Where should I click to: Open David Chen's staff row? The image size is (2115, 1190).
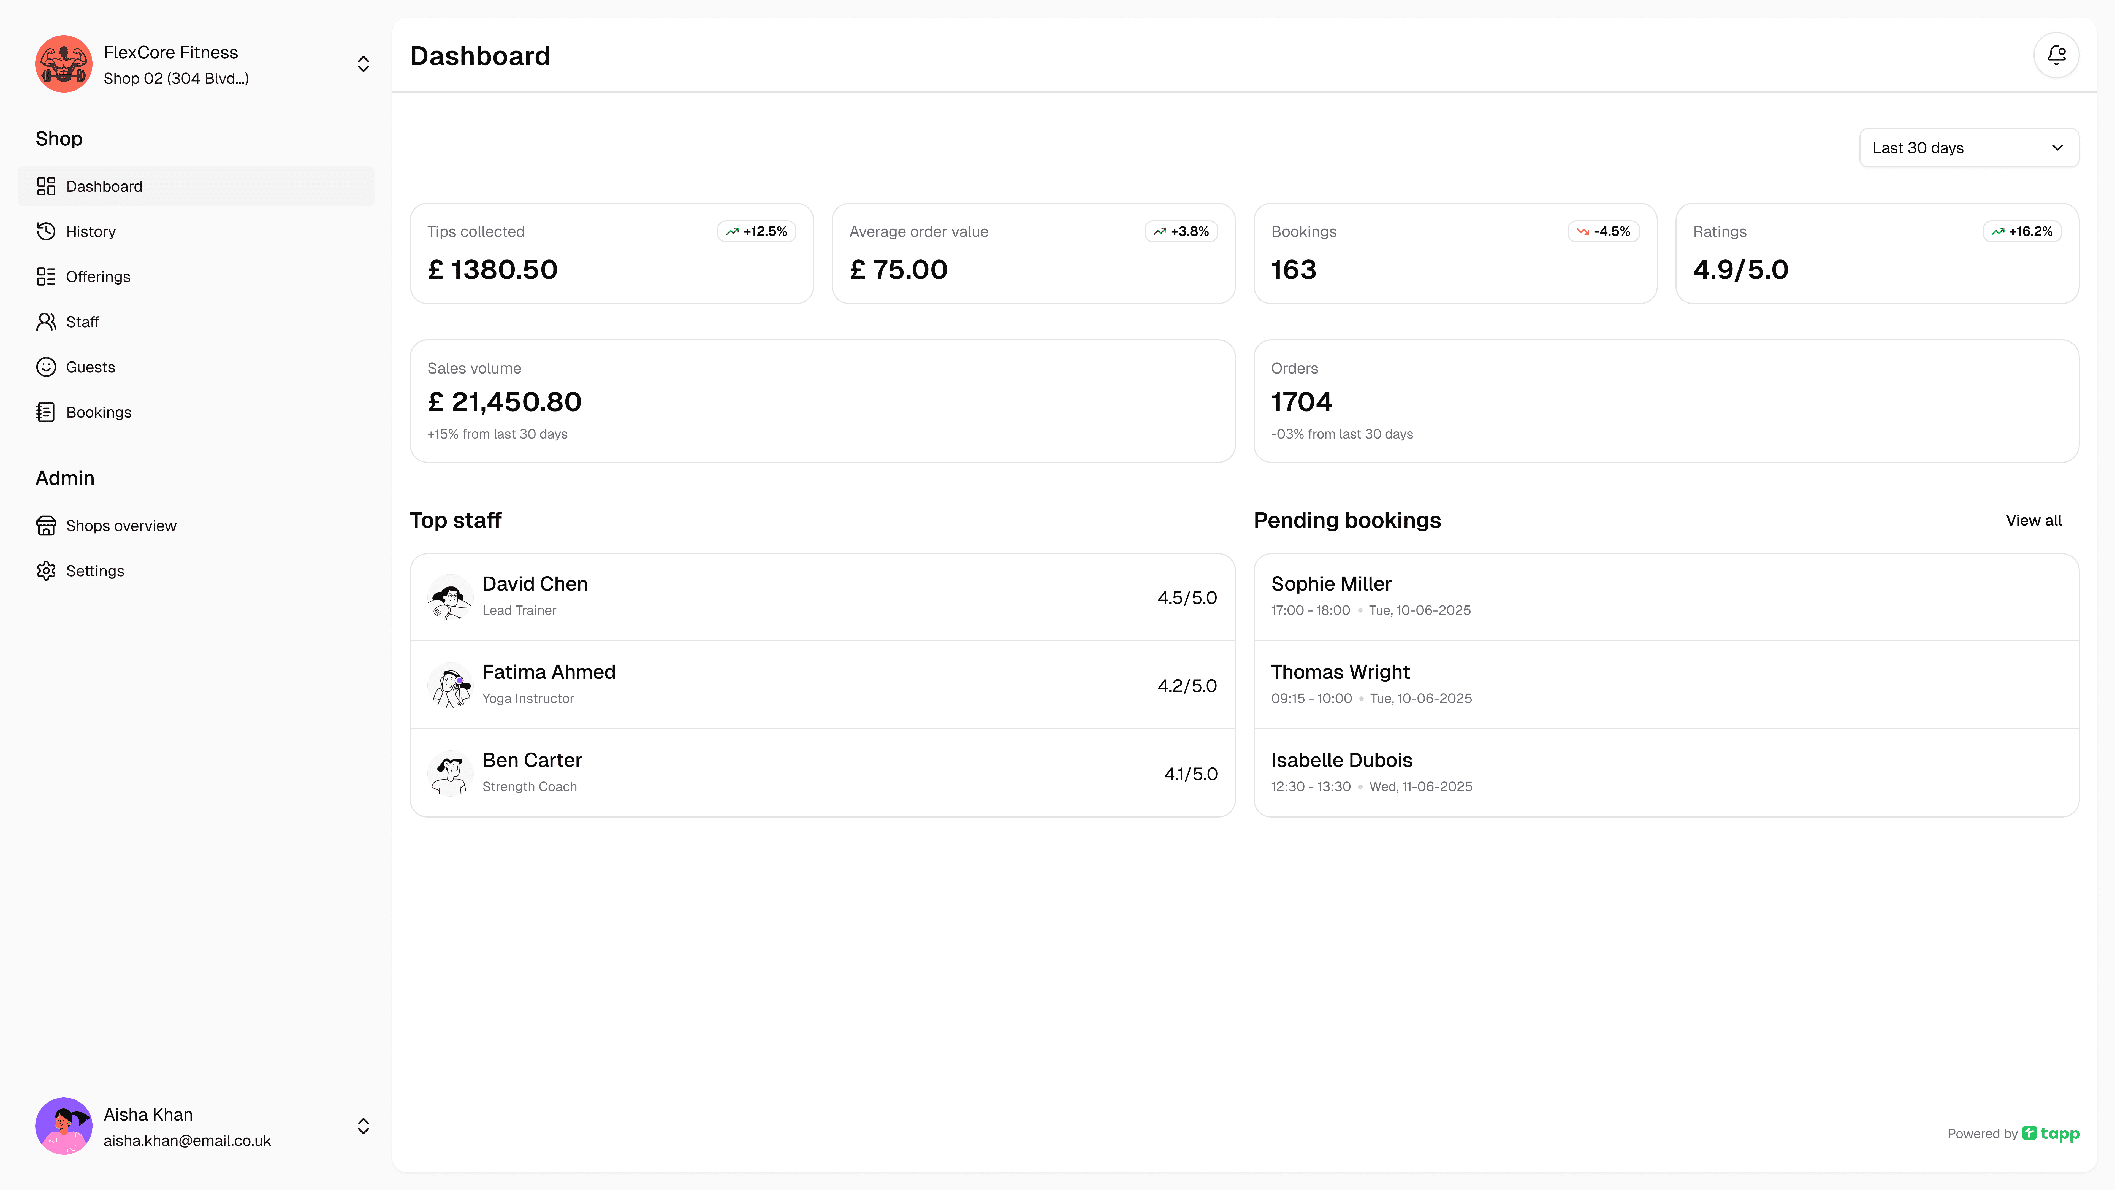(822, 597)
